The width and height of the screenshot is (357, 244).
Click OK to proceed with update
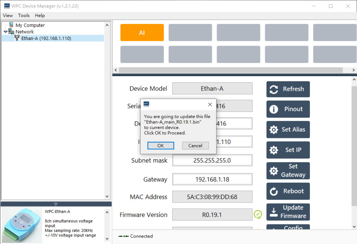tap(161, 146)
